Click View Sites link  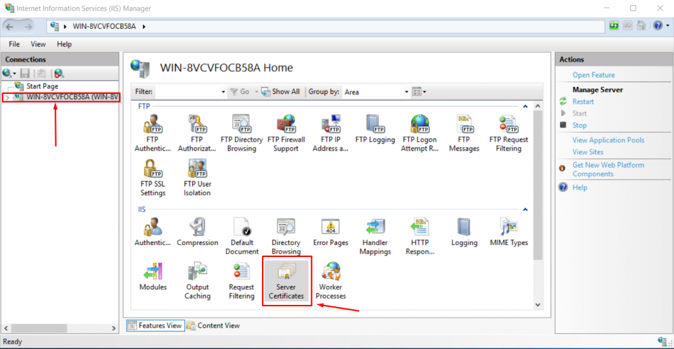tap(588, 152)
